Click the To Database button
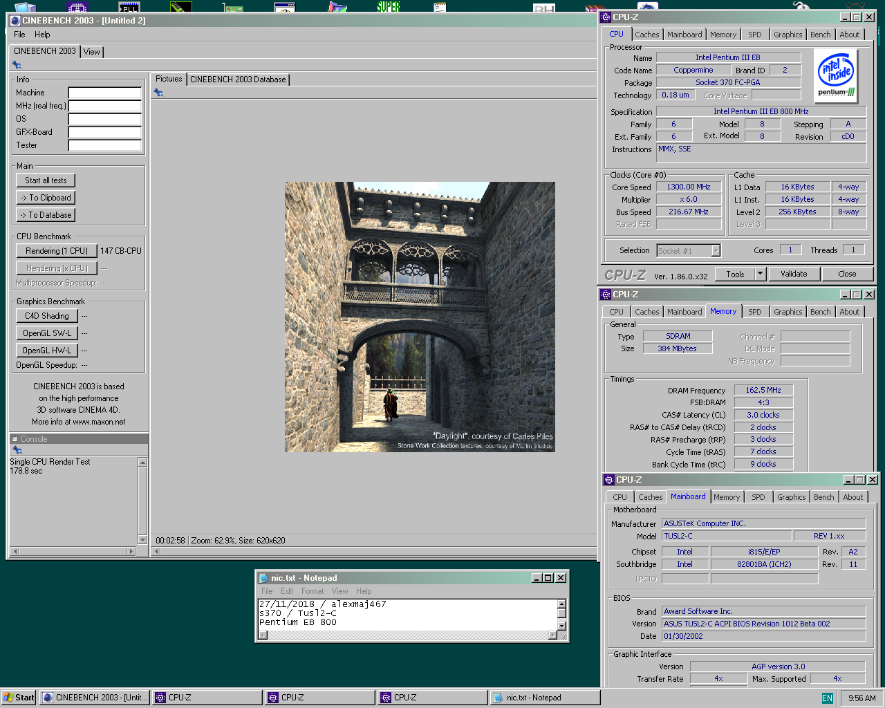The image size is (885, 708). (x=46, y=215)
